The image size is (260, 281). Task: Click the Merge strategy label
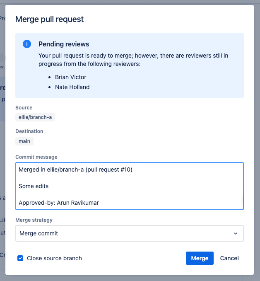34,220
